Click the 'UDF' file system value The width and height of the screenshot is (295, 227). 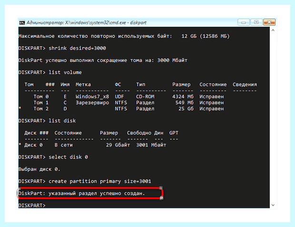point(119,97)
